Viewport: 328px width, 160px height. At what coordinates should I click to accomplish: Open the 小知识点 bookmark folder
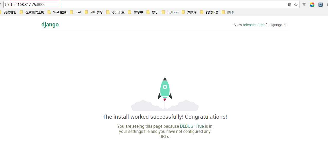(x=115, y=12)
